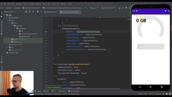Screen dimensions: 172x97
Task: Collapse the comptest package node
Action: tap(14, 28)
